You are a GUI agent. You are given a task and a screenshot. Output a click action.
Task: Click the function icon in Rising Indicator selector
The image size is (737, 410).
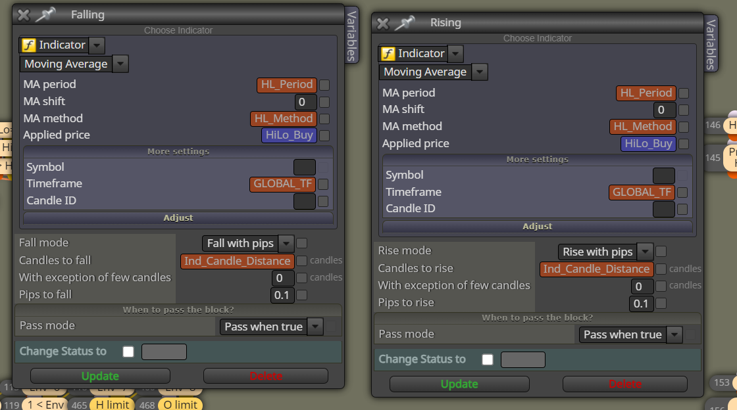(388, 53)
